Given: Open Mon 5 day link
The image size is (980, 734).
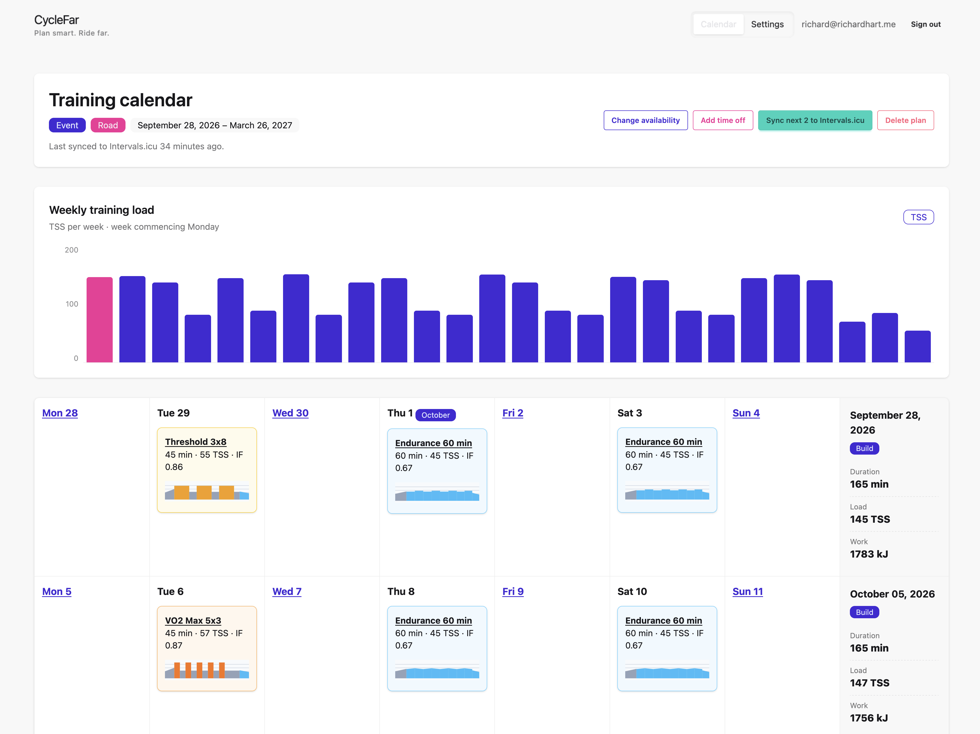Looking at the screenshot, I should pyautogui.click(x=57, y=591).
